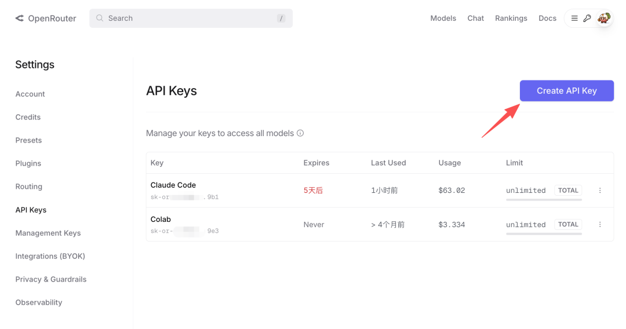The image size is (626, 329).
Task: Open Presets settings section
Action: click(28, 140)
